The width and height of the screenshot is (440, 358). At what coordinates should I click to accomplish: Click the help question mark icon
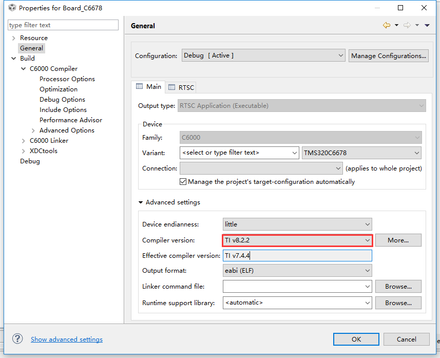pyautogui.click(x=17, y=339)
